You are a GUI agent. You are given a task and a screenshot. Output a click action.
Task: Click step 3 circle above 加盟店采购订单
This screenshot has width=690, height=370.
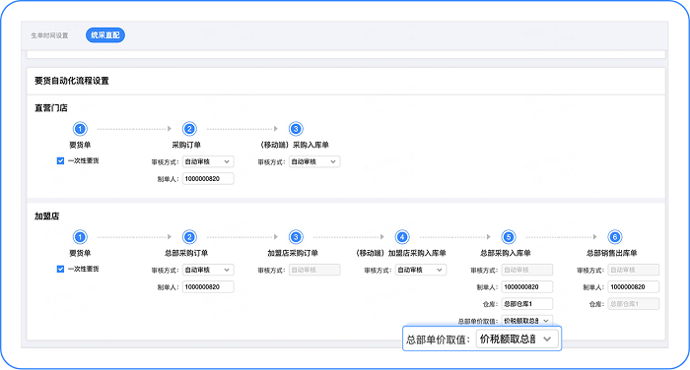[296, 237]
